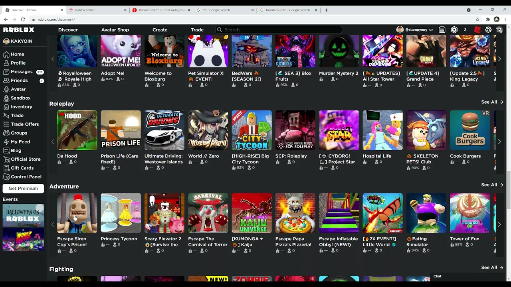Open the Tower of Fun game thumbnail

(470, 213)
